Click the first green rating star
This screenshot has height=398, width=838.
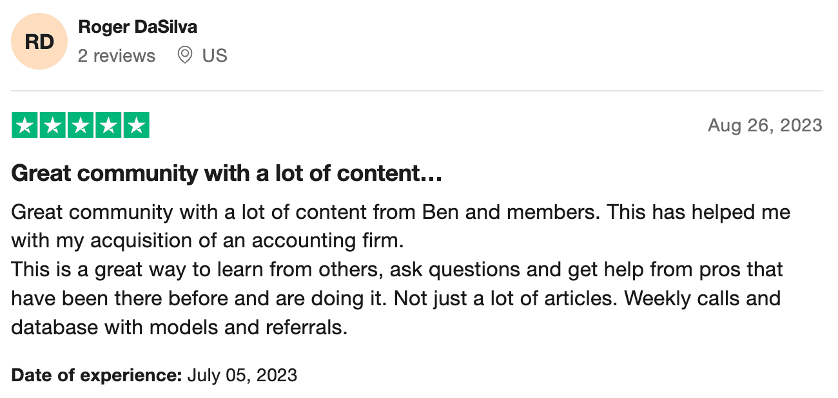tap(25, 125)
